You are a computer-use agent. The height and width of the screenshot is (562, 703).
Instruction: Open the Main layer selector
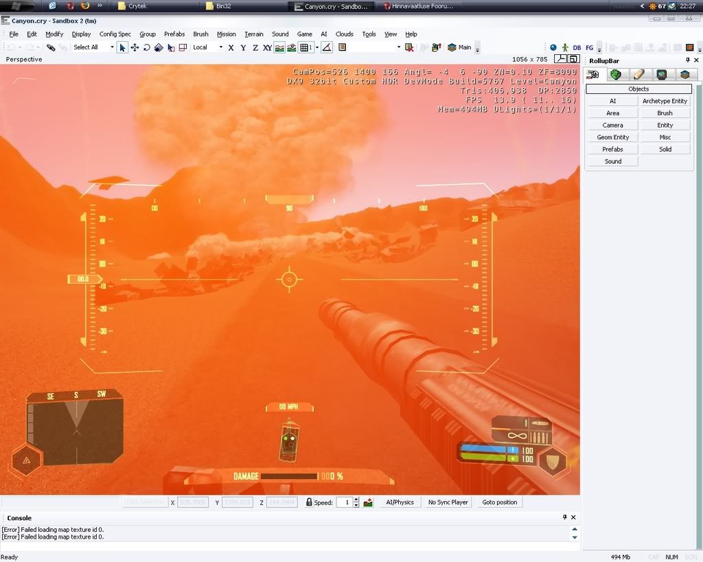click(x=459, y=47)
